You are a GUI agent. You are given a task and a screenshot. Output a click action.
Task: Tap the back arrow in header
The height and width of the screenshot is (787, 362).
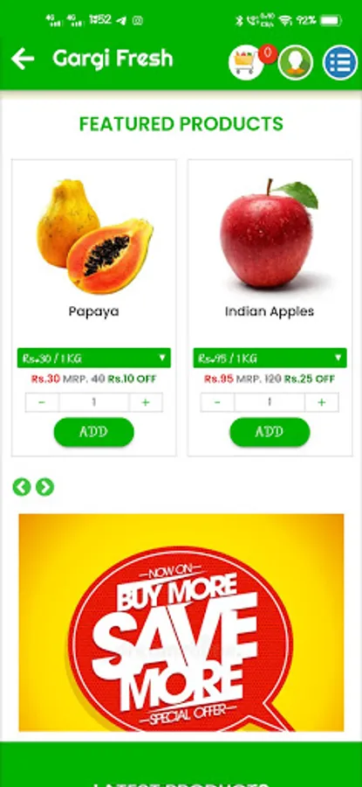click(23, 59)
